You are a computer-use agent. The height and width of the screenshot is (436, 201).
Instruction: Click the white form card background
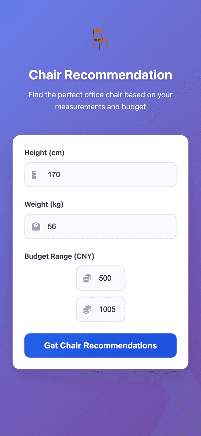(x=100, y=365)
